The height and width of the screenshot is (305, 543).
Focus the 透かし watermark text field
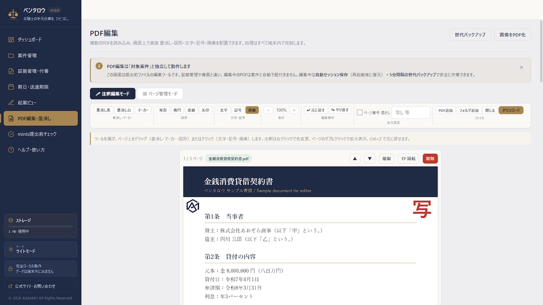click(x=411, y=112)
